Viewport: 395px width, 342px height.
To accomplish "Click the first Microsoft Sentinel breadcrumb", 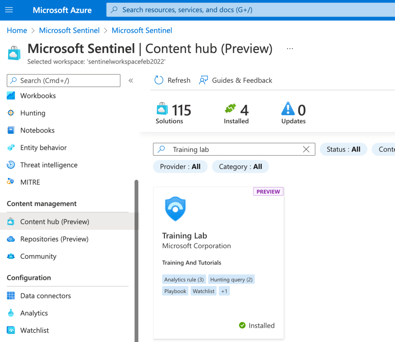I will (69, 30).
